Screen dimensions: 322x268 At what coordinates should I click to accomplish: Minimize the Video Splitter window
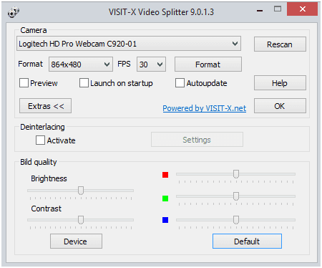pos(260,11)
